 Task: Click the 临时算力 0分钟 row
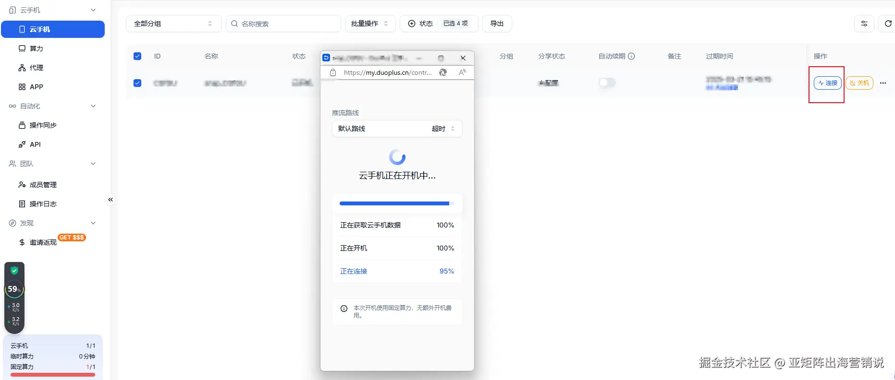(x=53, y=356)
